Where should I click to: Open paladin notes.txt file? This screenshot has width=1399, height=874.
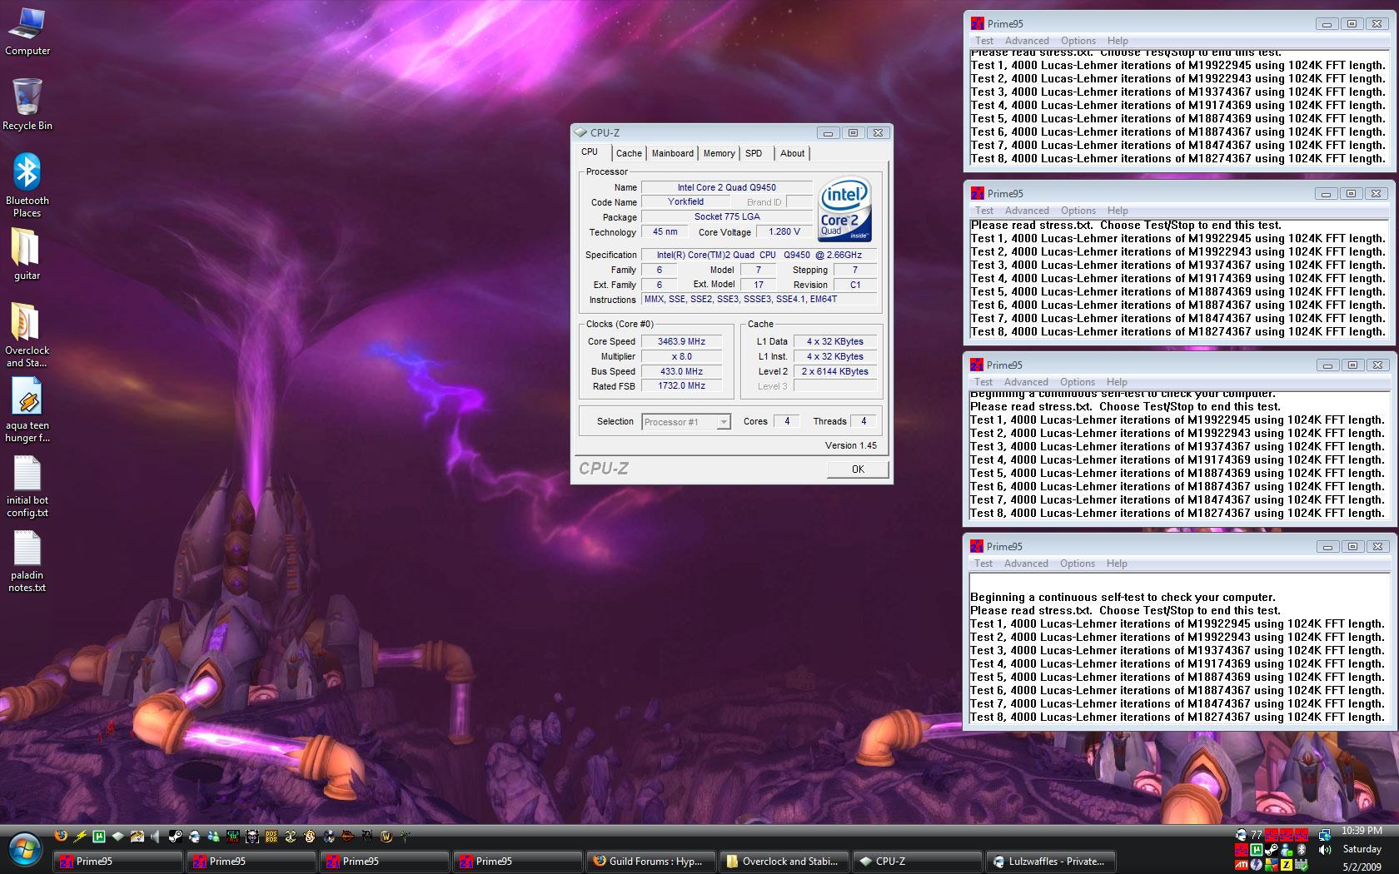pos(27,561)
